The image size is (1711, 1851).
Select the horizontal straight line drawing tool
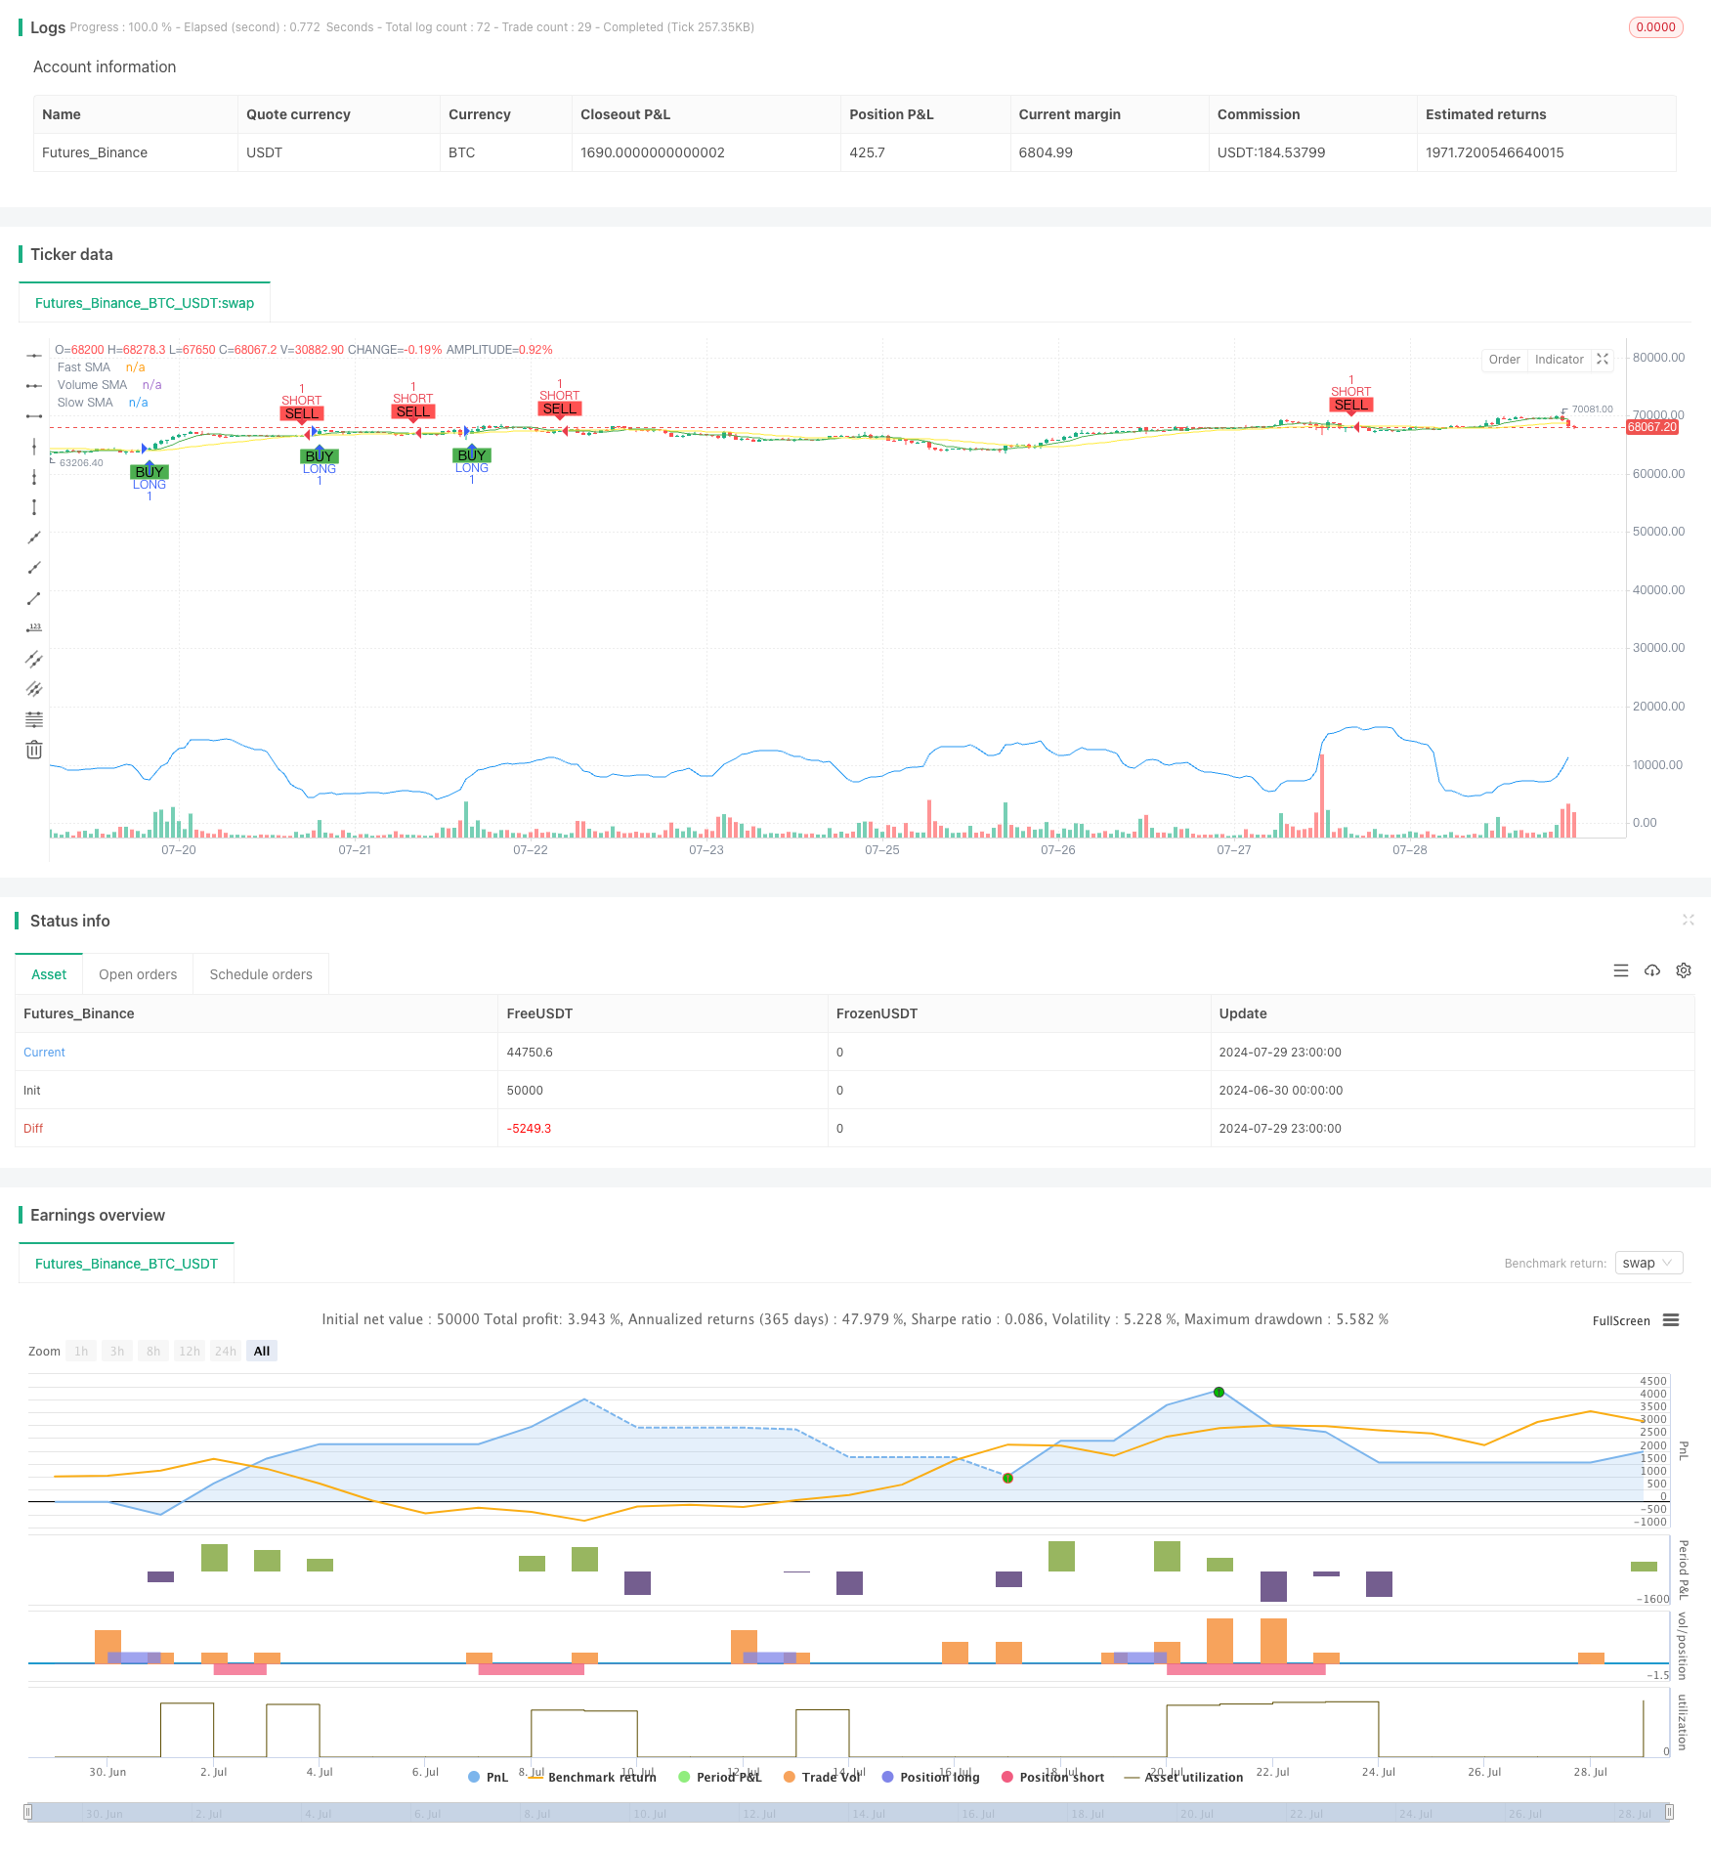[x=34, y=356]
